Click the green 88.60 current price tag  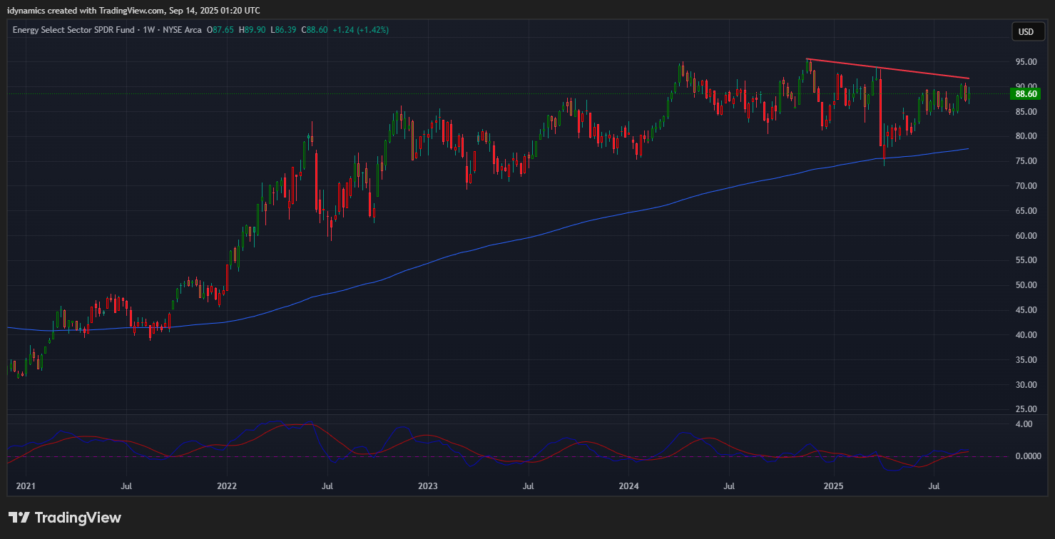[1025, 93]
